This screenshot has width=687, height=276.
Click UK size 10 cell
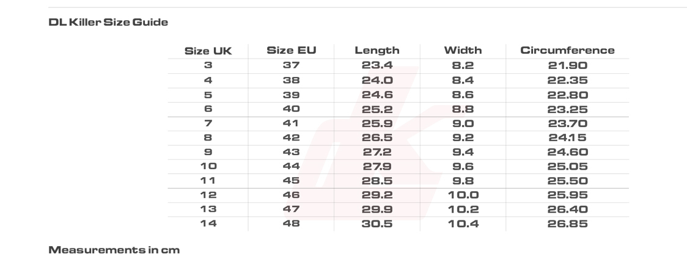point(208,167)
